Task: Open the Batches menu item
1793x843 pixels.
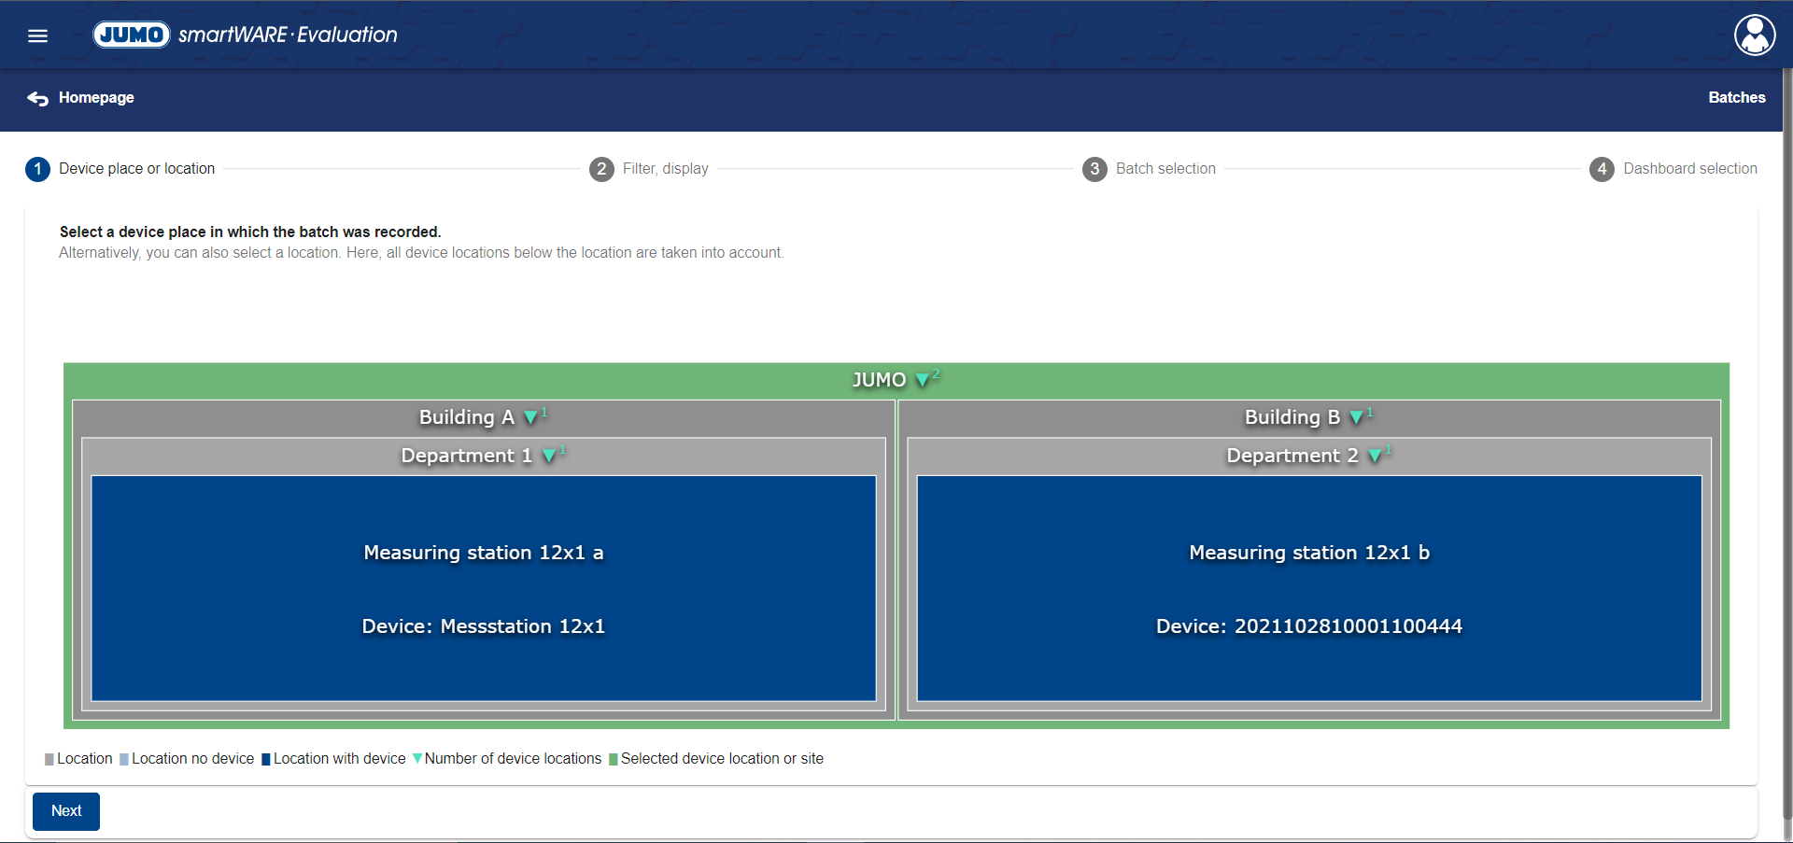Action: click(x=1736, y=97)
